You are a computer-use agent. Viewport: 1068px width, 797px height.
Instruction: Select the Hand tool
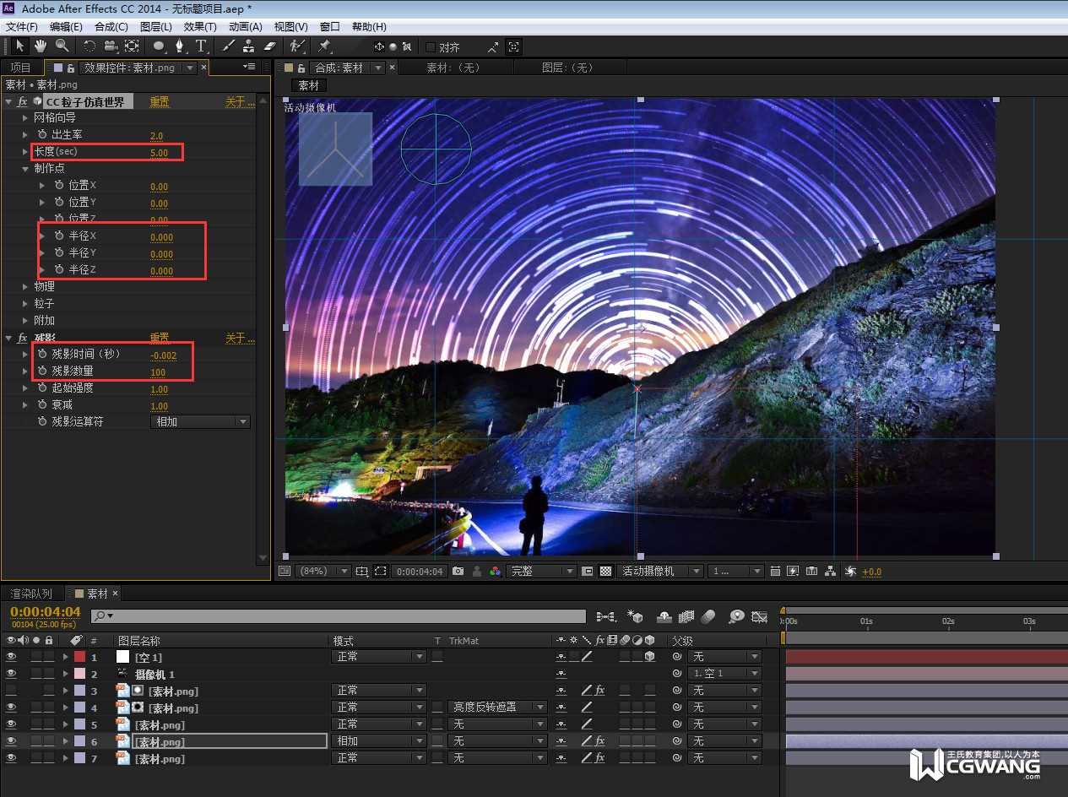pos(41,46)
